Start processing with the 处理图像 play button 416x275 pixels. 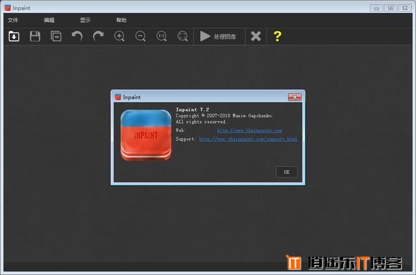tap(219, 36)
